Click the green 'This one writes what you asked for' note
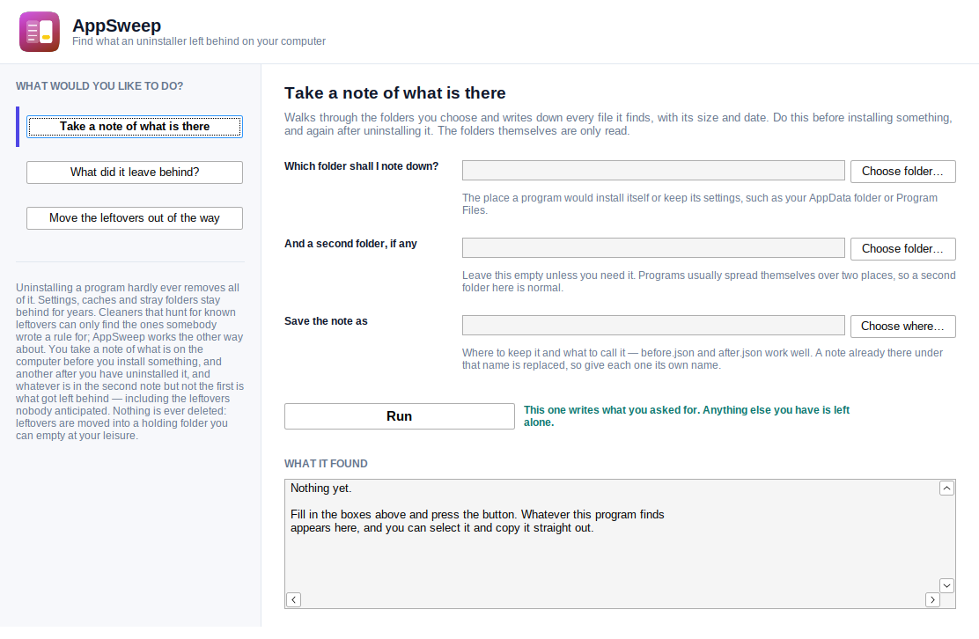This screenshot has width=979, height=639. click(686, 416)
